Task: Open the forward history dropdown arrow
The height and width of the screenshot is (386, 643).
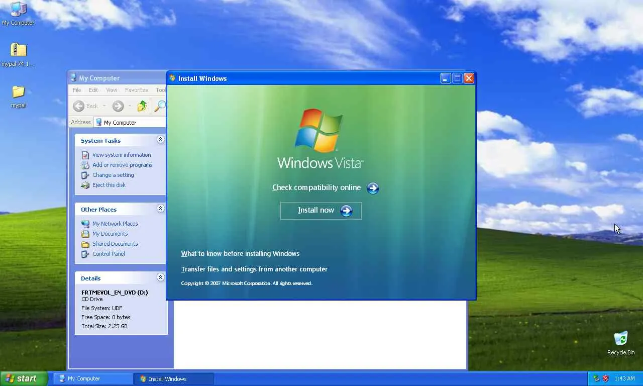Action: [x=130, y=106]
